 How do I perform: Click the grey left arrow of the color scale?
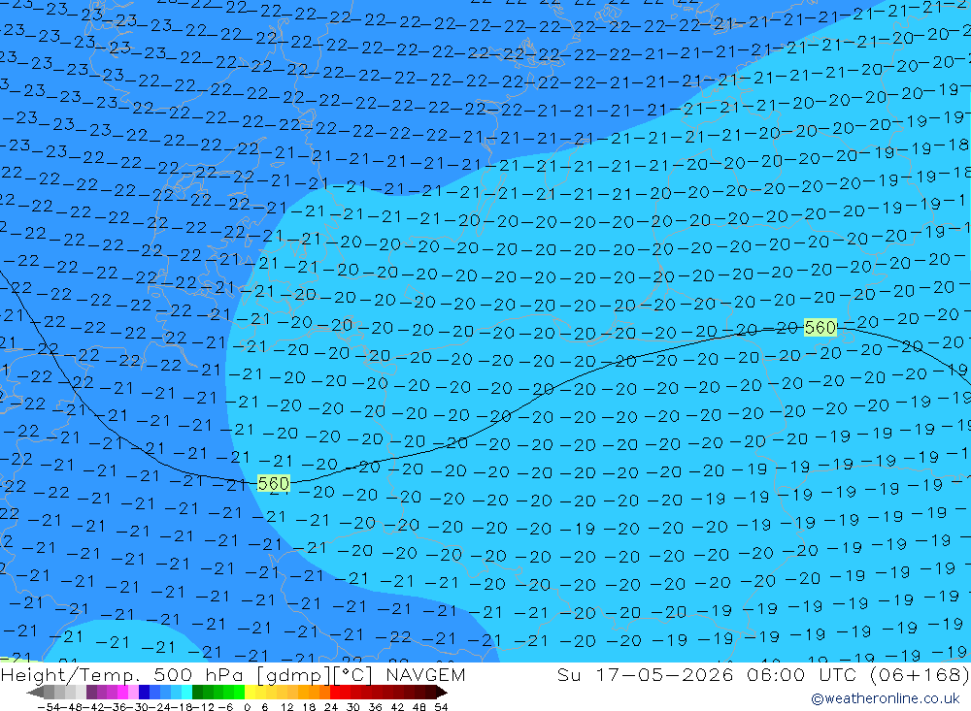pyautogui.click(x=35, y=692)
